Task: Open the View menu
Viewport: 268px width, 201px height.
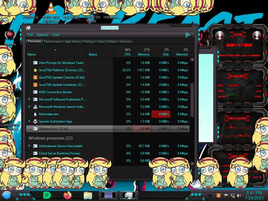Action: (x=56, y=35)
